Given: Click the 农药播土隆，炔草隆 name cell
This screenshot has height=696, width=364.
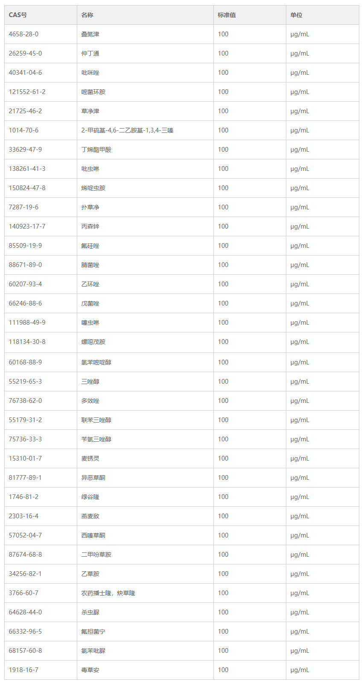Looking at the screenshot, I should (108, 593).
